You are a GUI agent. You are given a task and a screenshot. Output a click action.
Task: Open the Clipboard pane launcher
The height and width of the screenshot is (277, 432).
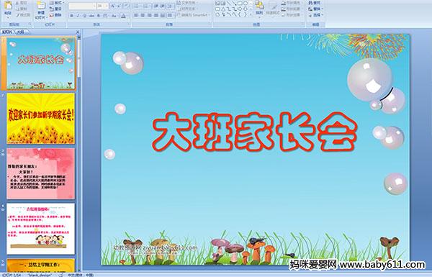(x=30, y=24)
